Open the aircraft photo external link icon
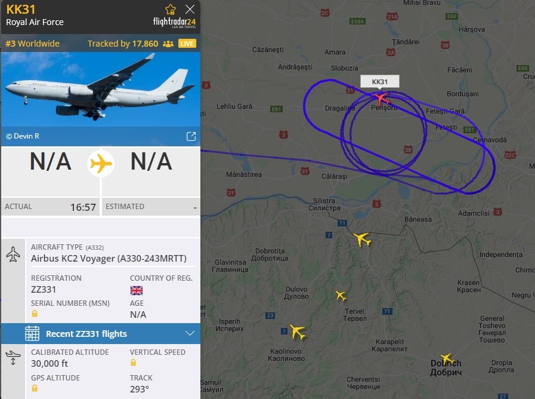The image size is (535, 399). (x=191, y=136)
